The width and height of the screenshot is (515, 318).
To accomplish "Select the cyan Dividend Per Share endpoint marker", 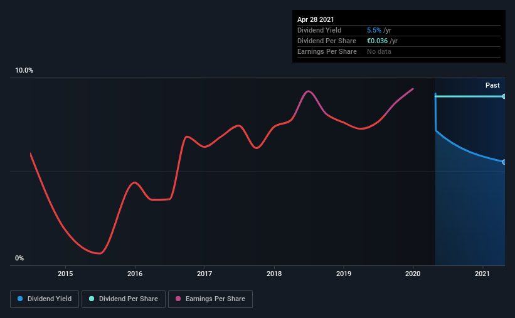I will (x=504, y=96).
